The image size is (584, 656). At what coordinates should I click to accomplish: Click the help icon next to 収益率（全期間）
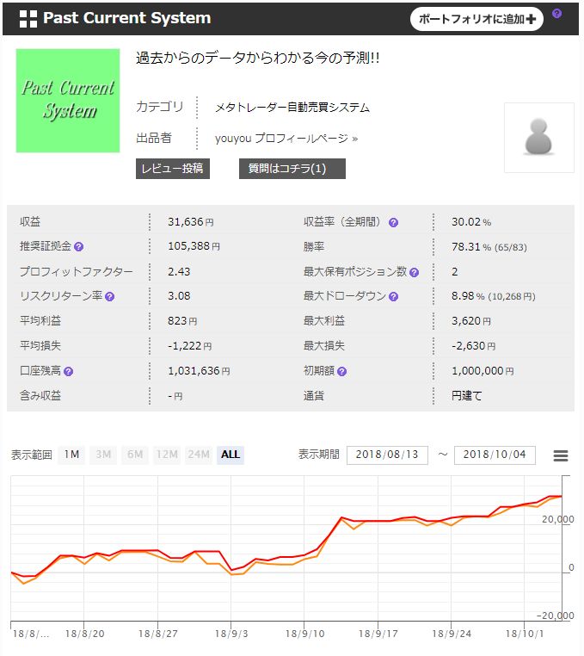pyautogui.click(x=393, y=222)
